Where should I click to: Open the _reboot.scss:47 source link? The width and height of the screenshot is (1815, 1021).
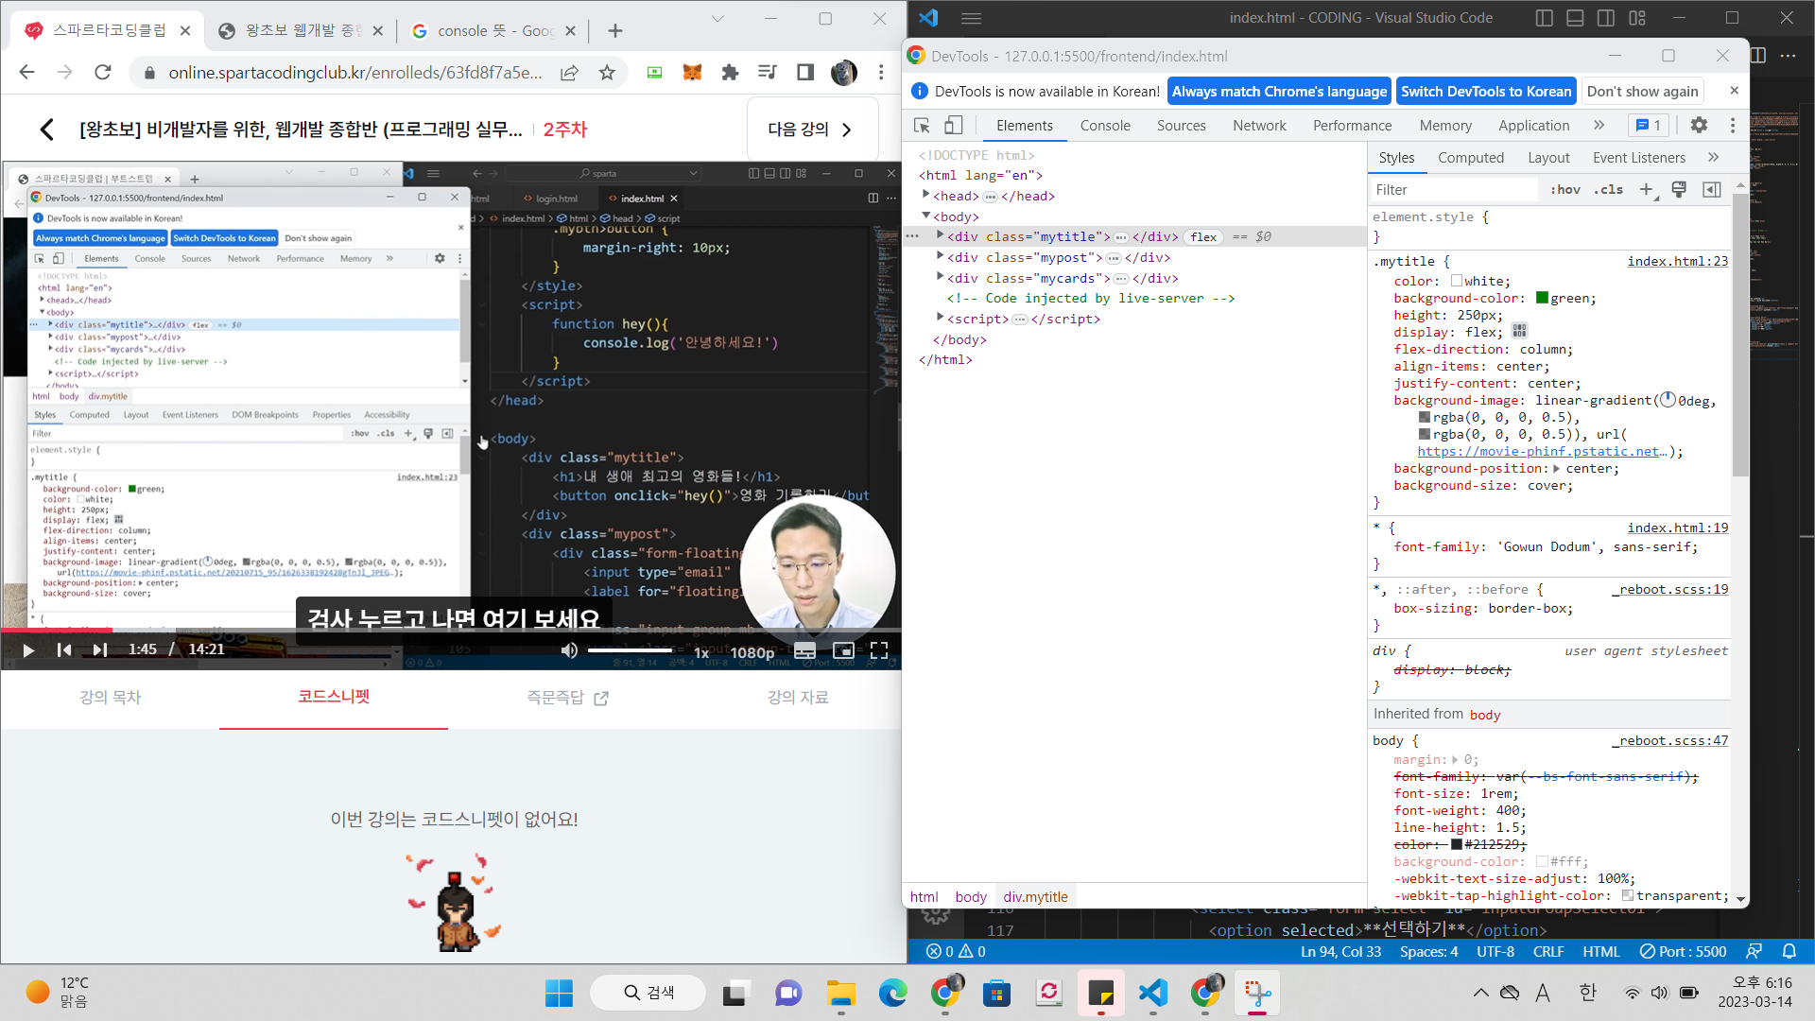pyautogui.click(x=1669, y=741)
